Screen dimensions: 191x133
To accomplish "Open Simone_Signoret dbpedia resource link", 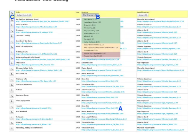I will coord(159,49).
